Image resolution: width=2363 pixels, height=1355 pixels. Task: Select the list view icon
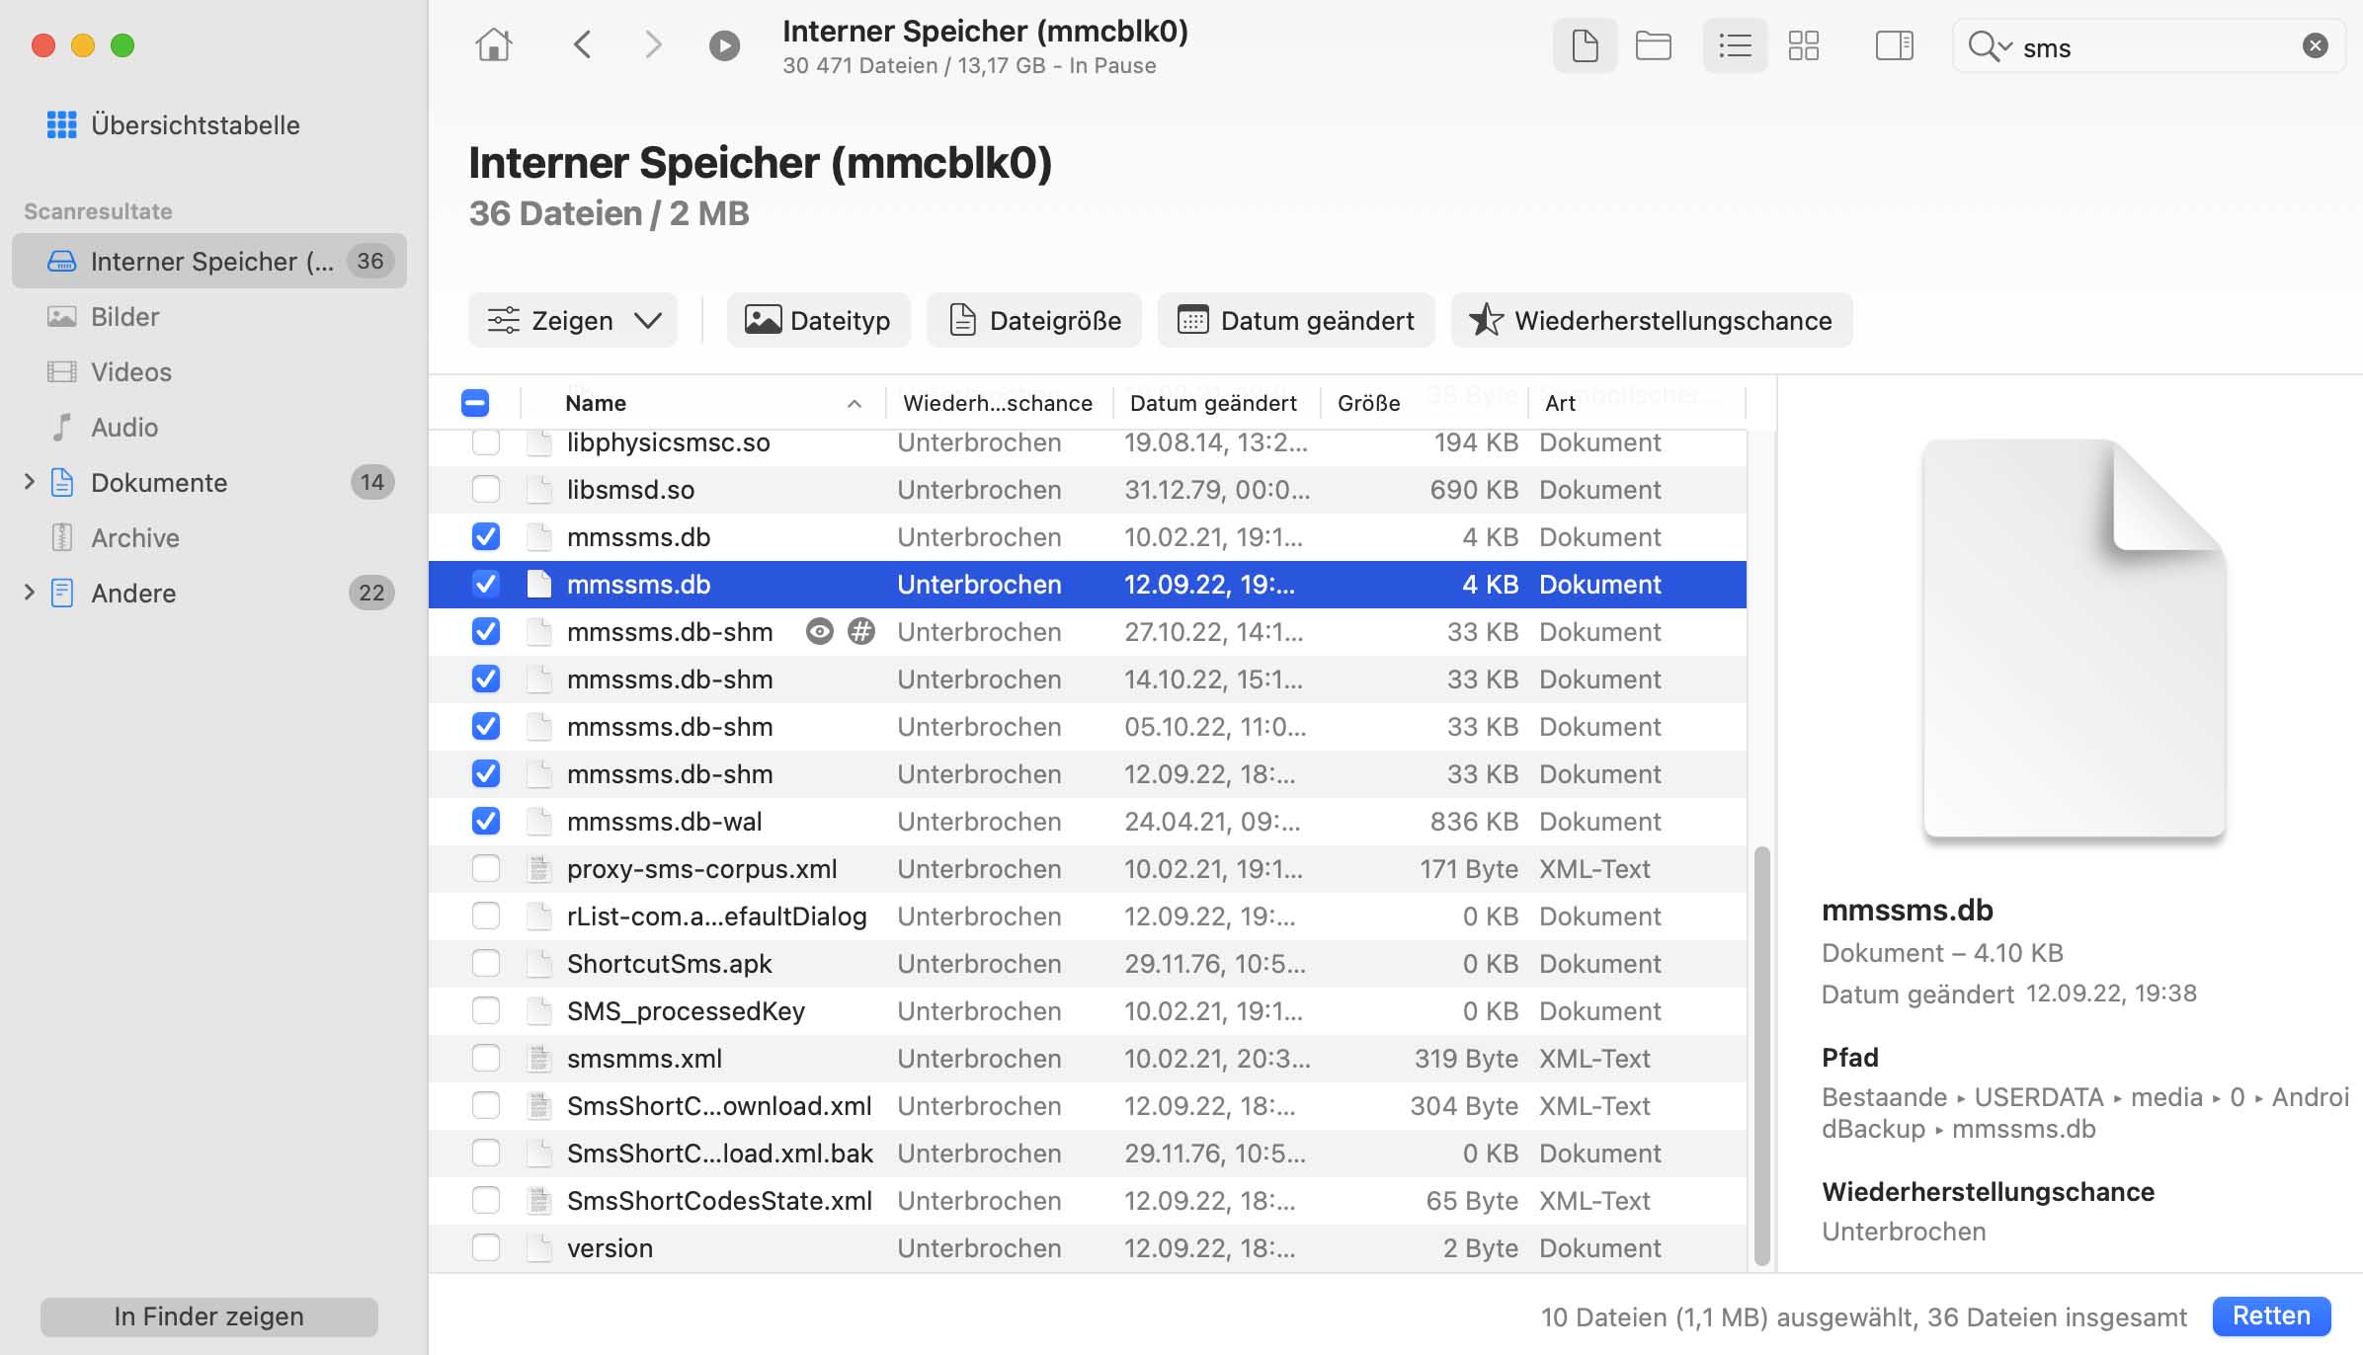[x=1735, y=45]
